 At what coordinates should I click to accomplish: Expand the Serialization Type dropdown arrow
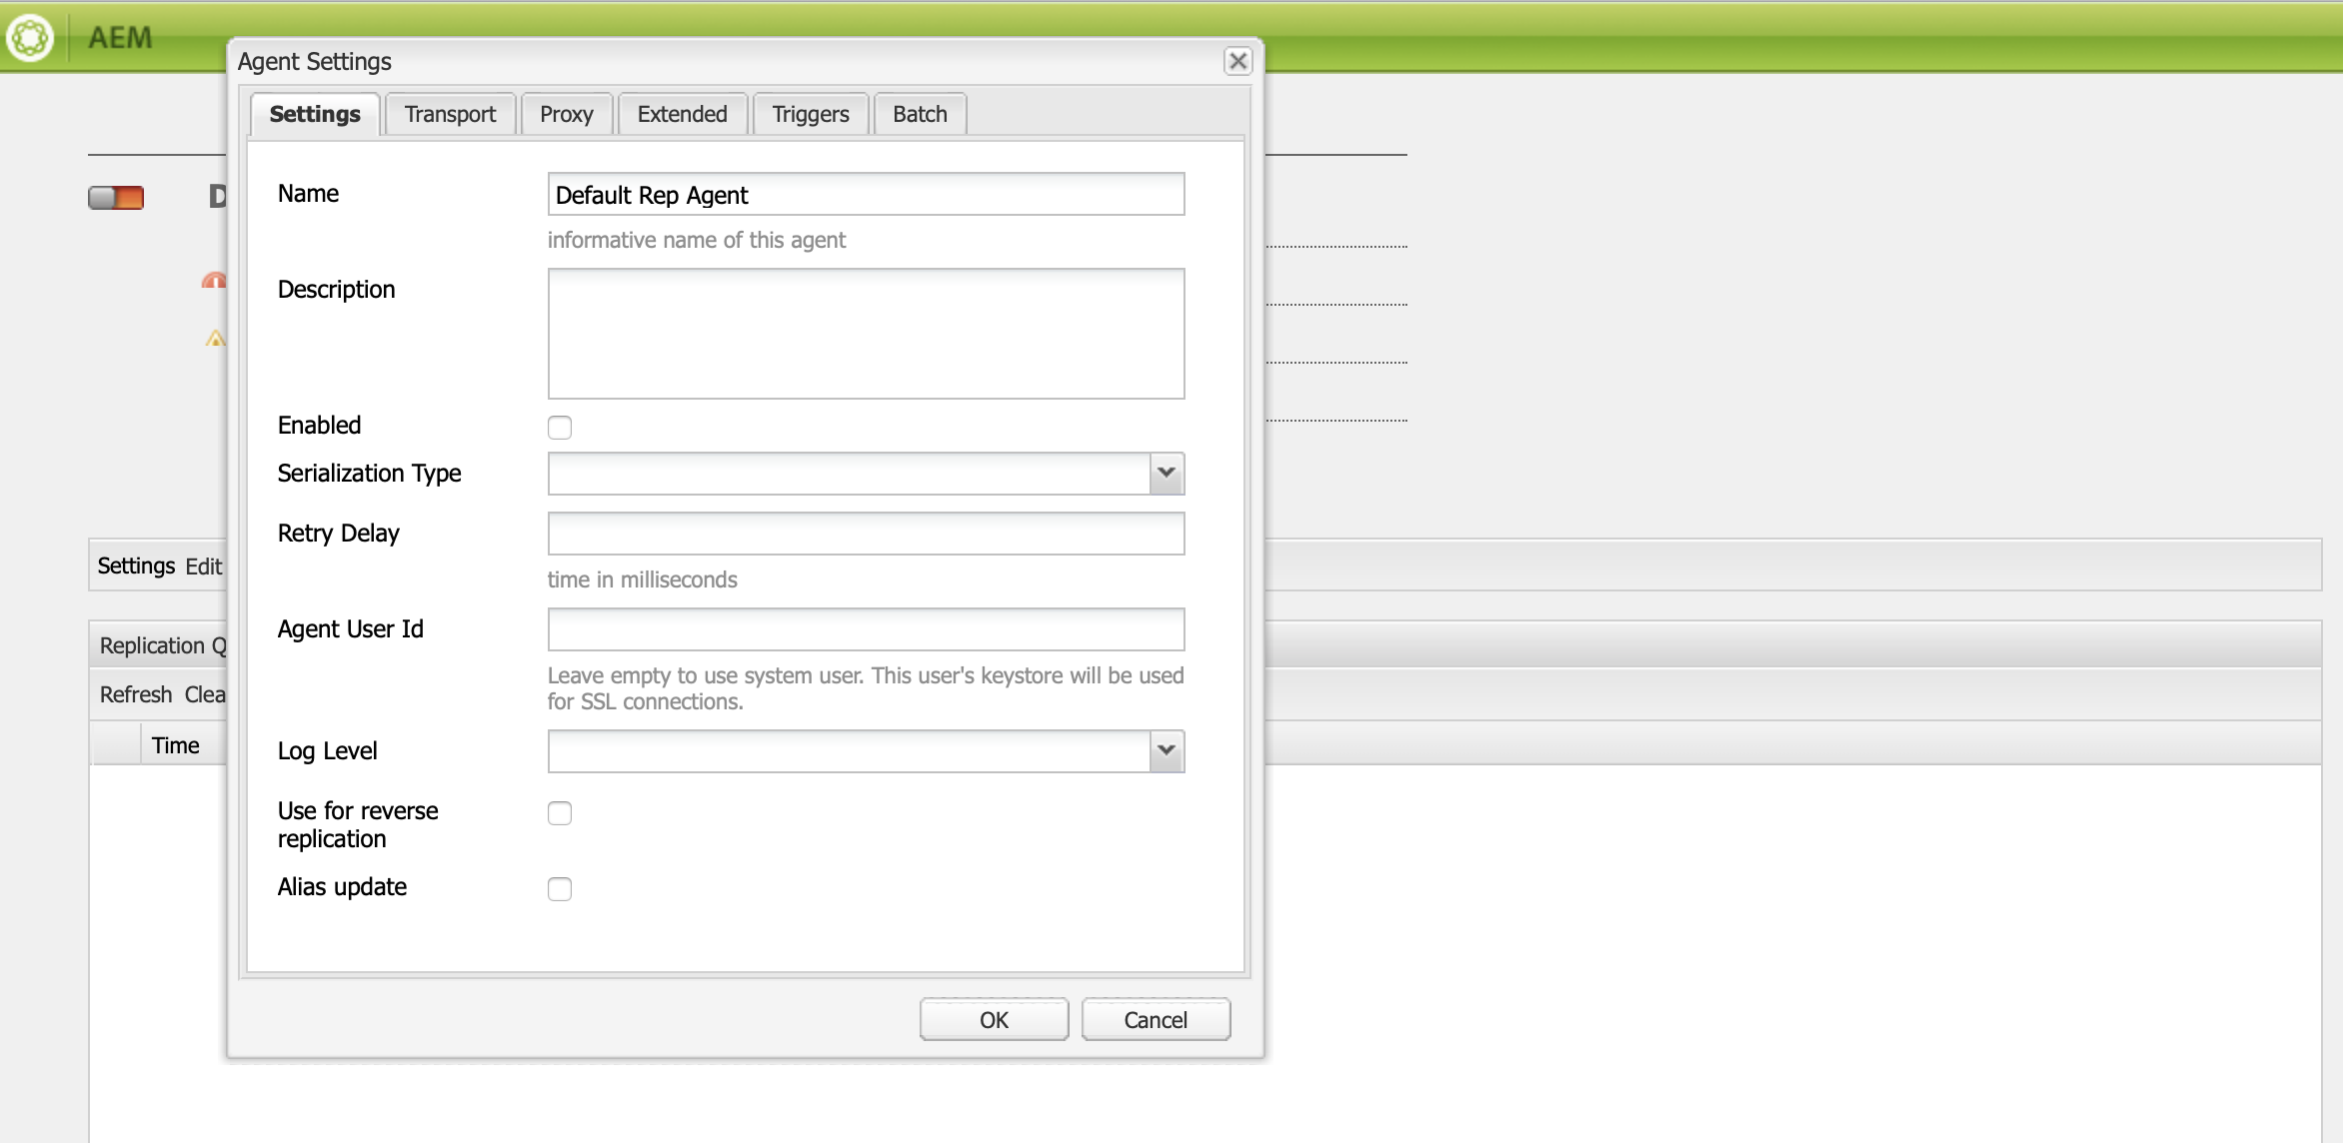[1166, 474]
